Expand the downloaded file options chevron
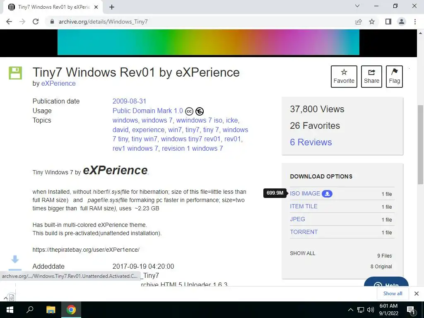 coord(5,298)
